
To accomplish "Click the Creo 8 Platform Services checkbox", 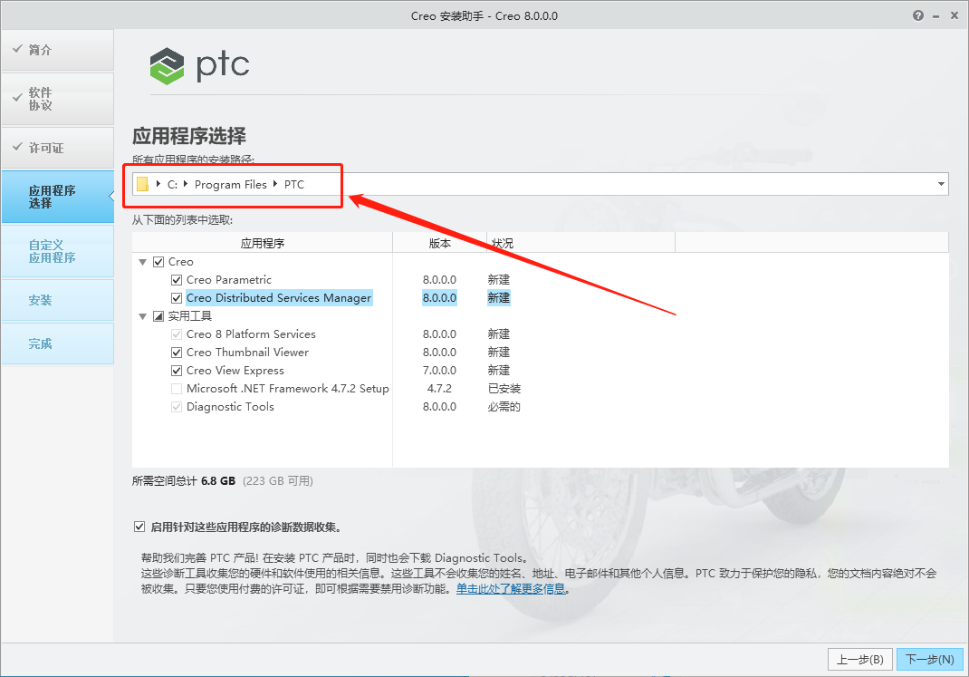I will 177,334.
